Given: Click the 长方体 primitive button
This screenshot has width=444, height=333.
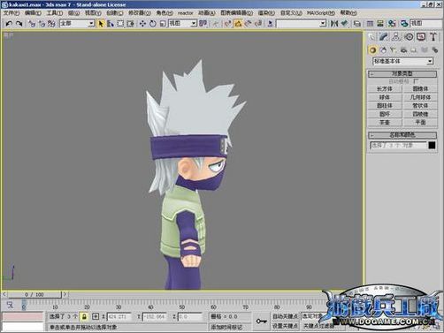Looking at the screenshot, I should (385, 88).
